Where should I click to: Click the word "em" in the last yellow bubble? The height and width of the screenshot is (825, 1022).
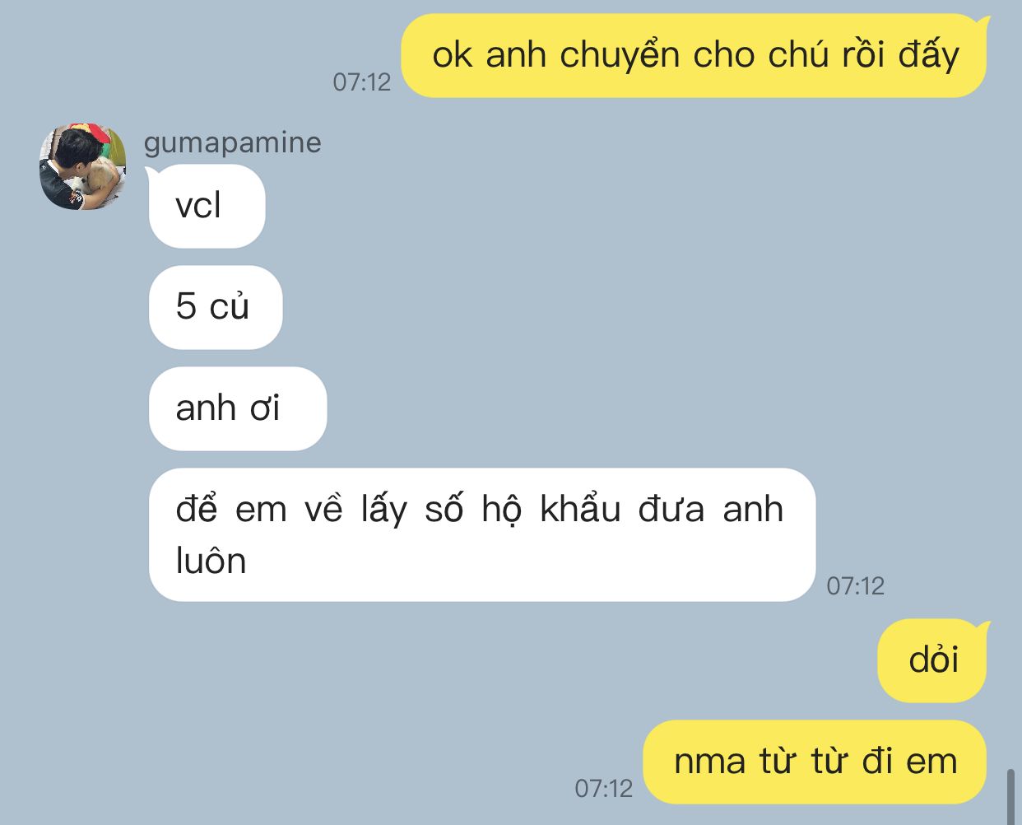pos(932,762)
